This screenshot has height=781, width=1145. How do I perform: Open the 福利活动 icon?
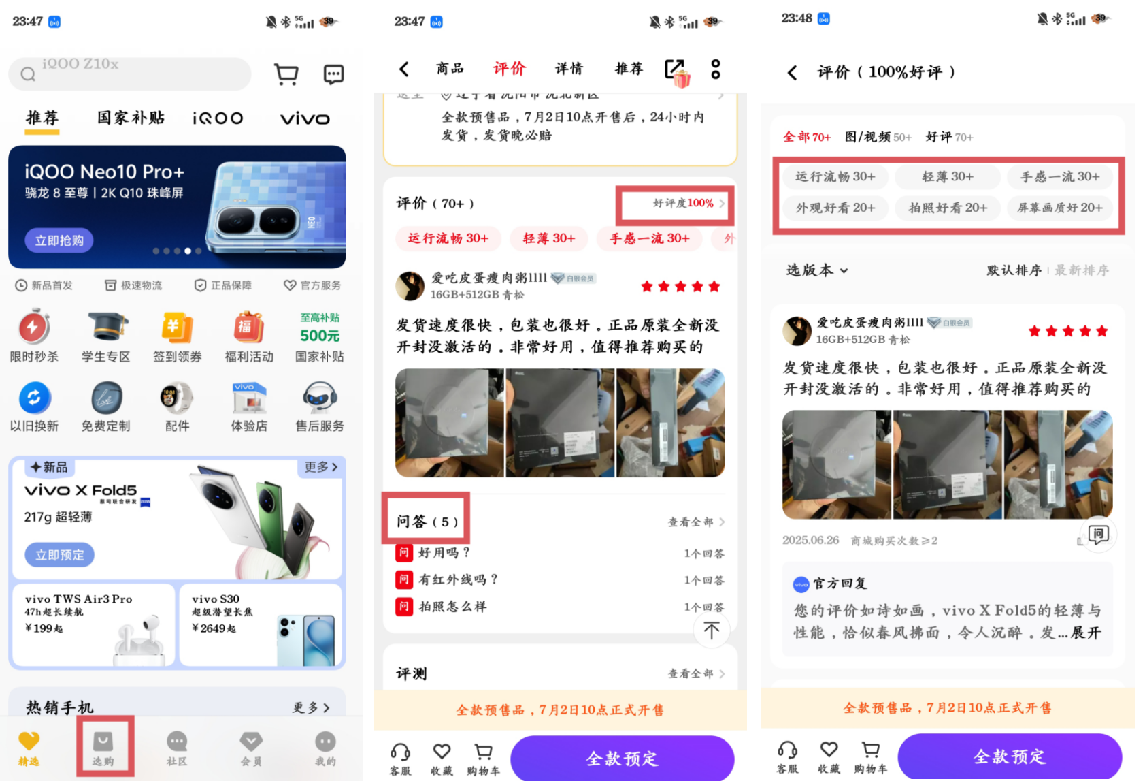(x=249, y=336)
